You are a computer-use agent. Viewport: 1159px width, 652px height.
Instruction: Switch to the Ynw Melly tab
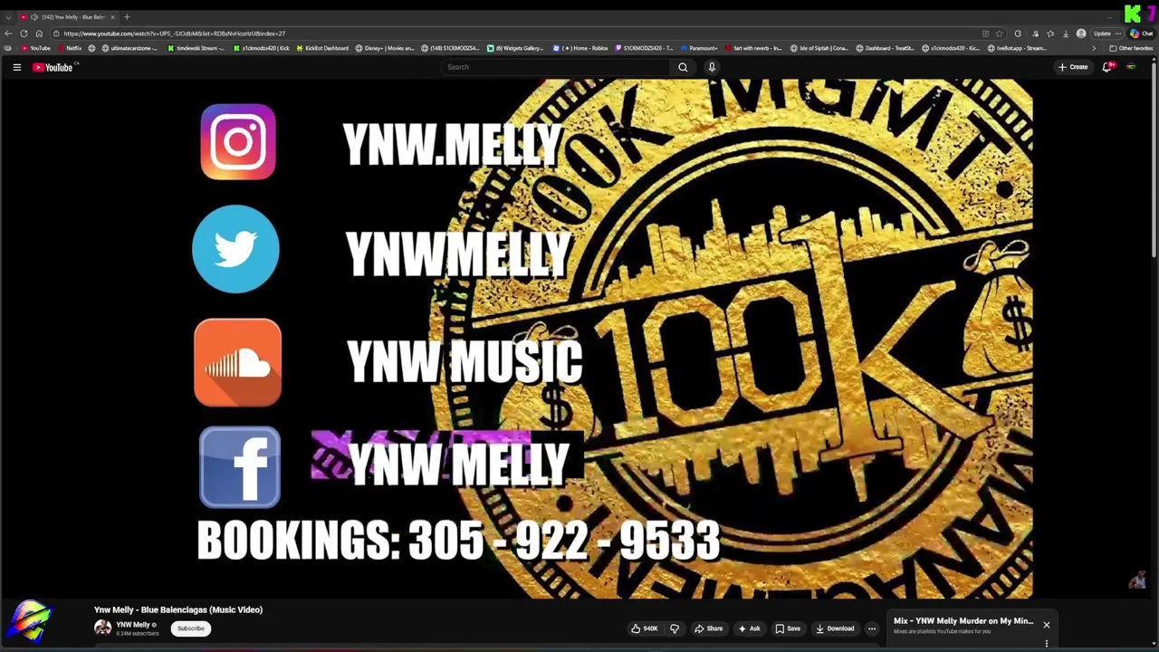point(68,17)
